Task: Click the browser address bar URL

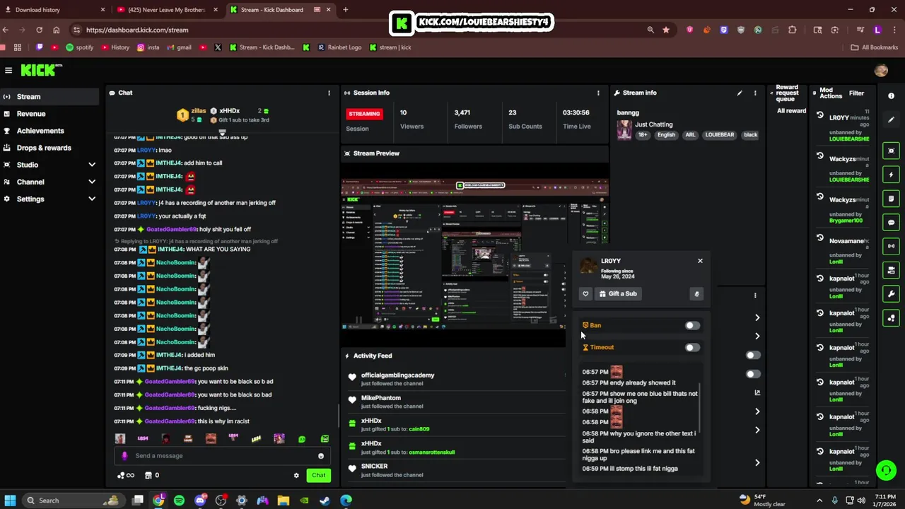Action: pyautogui.click(x=137, y=30)
